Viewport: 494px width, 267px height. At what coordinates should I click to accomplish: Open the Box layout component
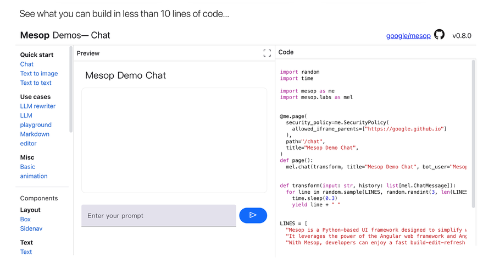point(25,219)
